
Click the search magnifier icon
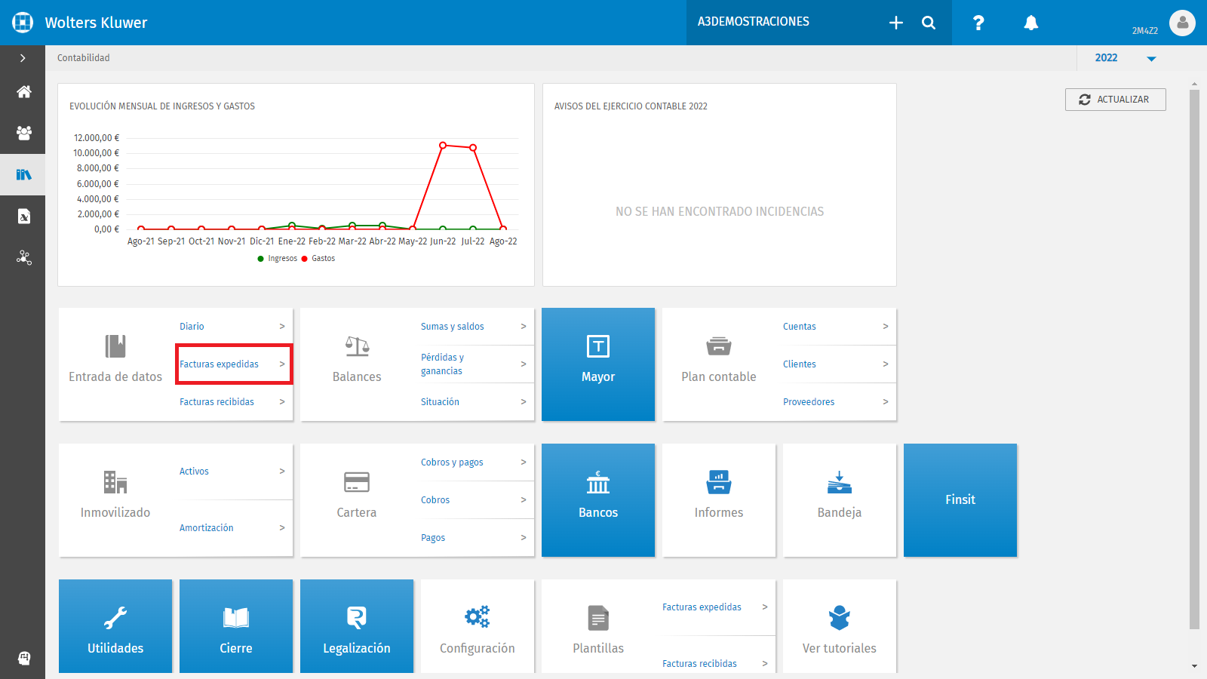(929, 23)
